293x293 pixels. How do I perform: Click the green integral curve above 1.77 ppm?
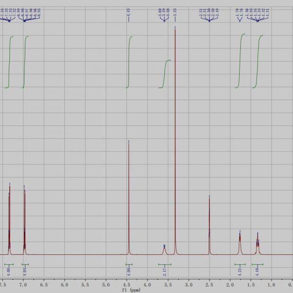[x=240, y=61]
